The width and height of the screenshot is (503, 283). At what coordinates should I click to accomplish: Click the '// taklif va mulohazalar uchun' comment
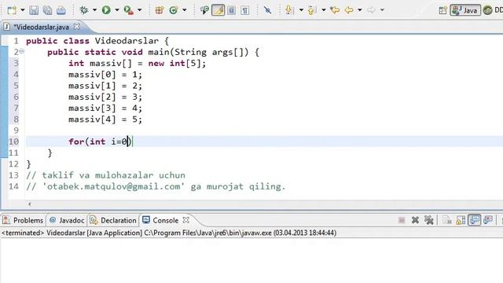pos(105,175)
